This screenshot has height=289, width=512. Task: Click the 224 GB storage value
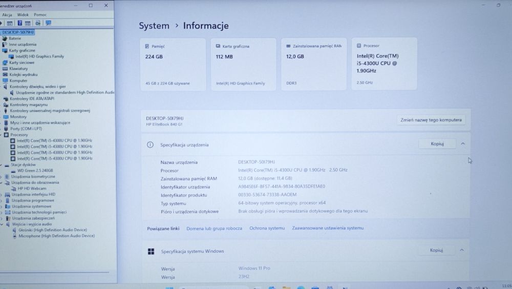tap(154, 56)
